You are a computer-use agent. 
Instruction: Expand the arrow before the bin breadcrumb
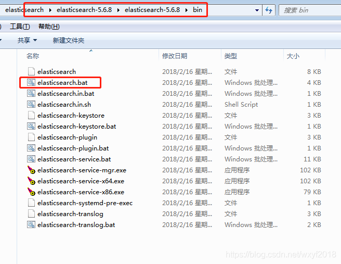click(x=187, y=10)
